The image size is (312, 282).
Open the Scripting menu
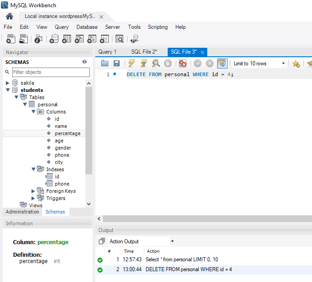pyautogui.click(x=158, y=27)
